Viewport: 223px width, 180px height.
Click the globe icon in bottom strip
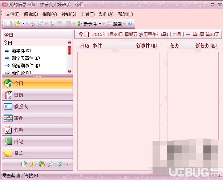[x=42, y=164]
